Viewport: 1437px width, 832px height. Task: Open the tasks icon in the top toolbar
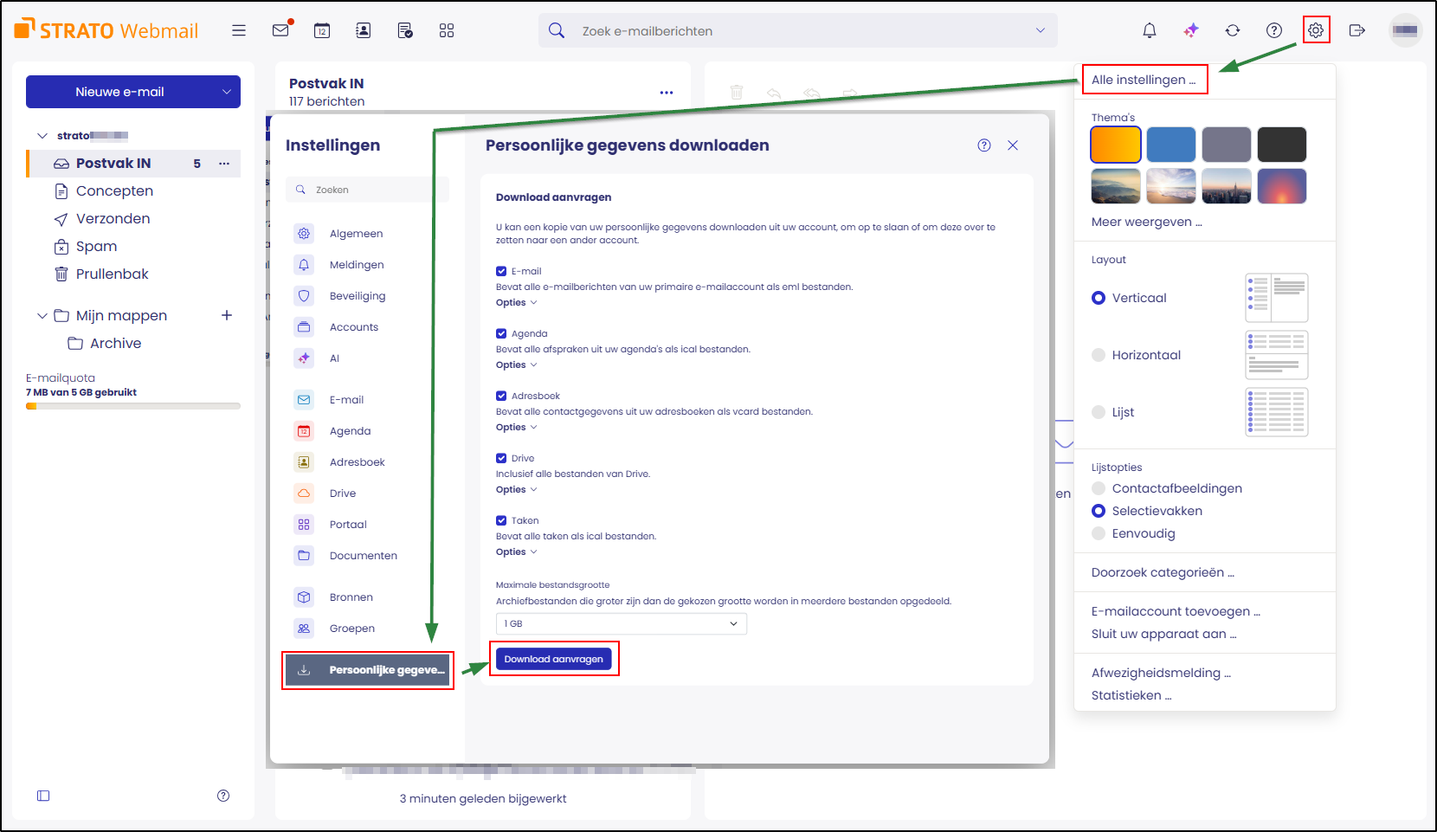click(404, 29)
